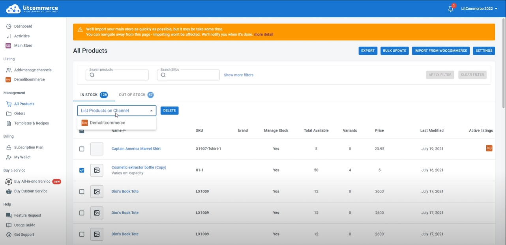Focus the Search SKUs field
This screenshot has width=506, height=245.
(188, 75)
